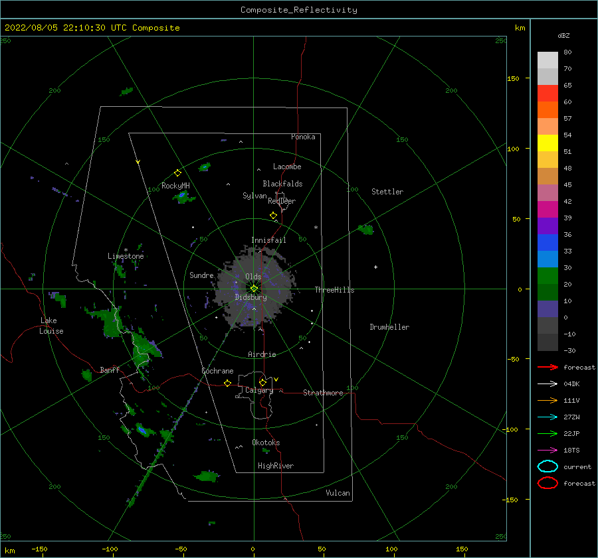The width and height of the screenshot is (598, 558).
Task: Click the Airdrie label
Action: click(x=262, y=354)
